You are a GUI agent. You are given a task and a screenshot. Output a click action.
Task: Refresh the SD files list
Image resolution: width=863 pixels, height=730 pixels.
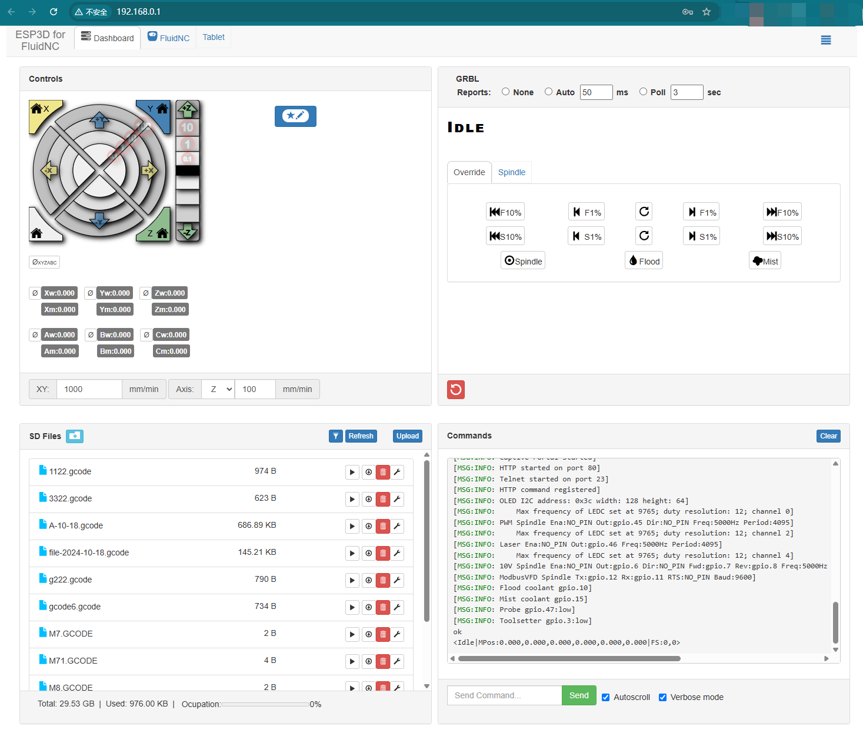(x=361, y=436)
